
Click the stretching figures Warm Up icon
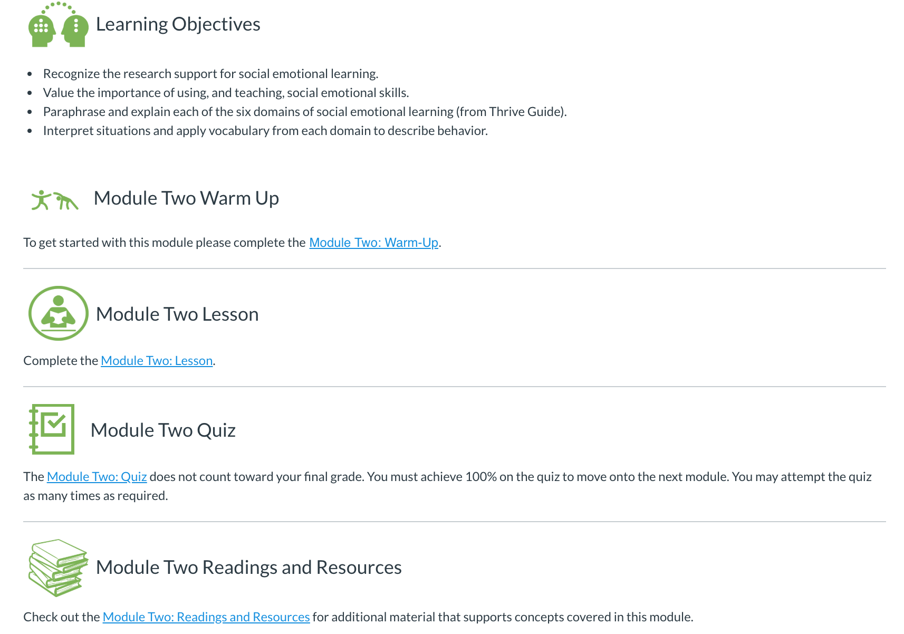tap(54, 200)
